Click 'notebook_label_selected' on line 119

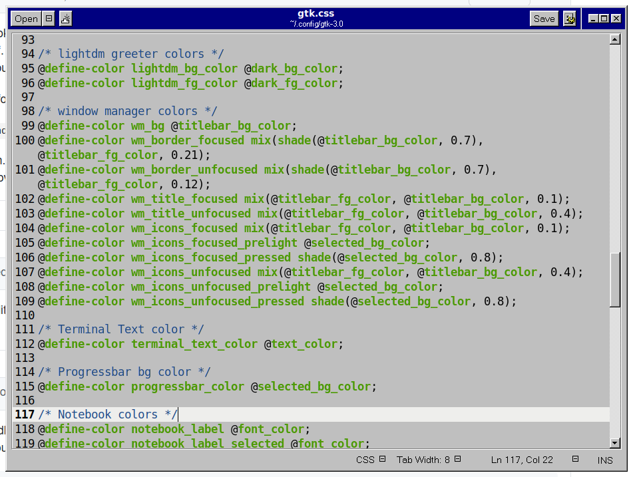click(208, 444)
